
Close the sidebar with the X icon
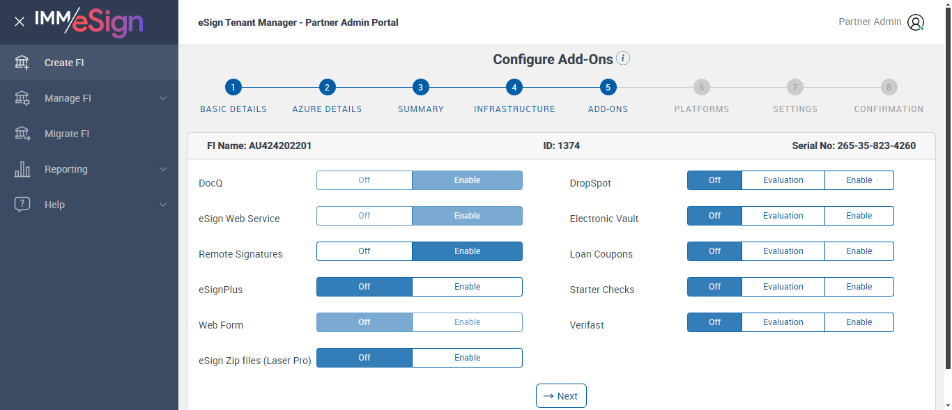pyautogui.click(x=20, y=22)
